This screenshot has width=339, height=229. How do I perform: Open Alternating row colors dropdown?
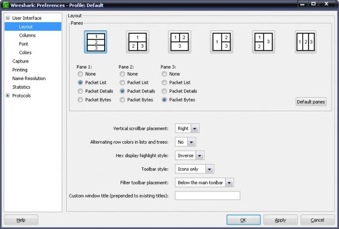(x=185, y=142)
